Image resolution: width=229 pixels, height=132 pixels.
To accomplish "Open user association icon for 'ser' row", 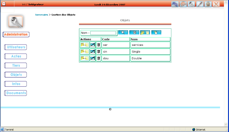I will coord(85,45).
